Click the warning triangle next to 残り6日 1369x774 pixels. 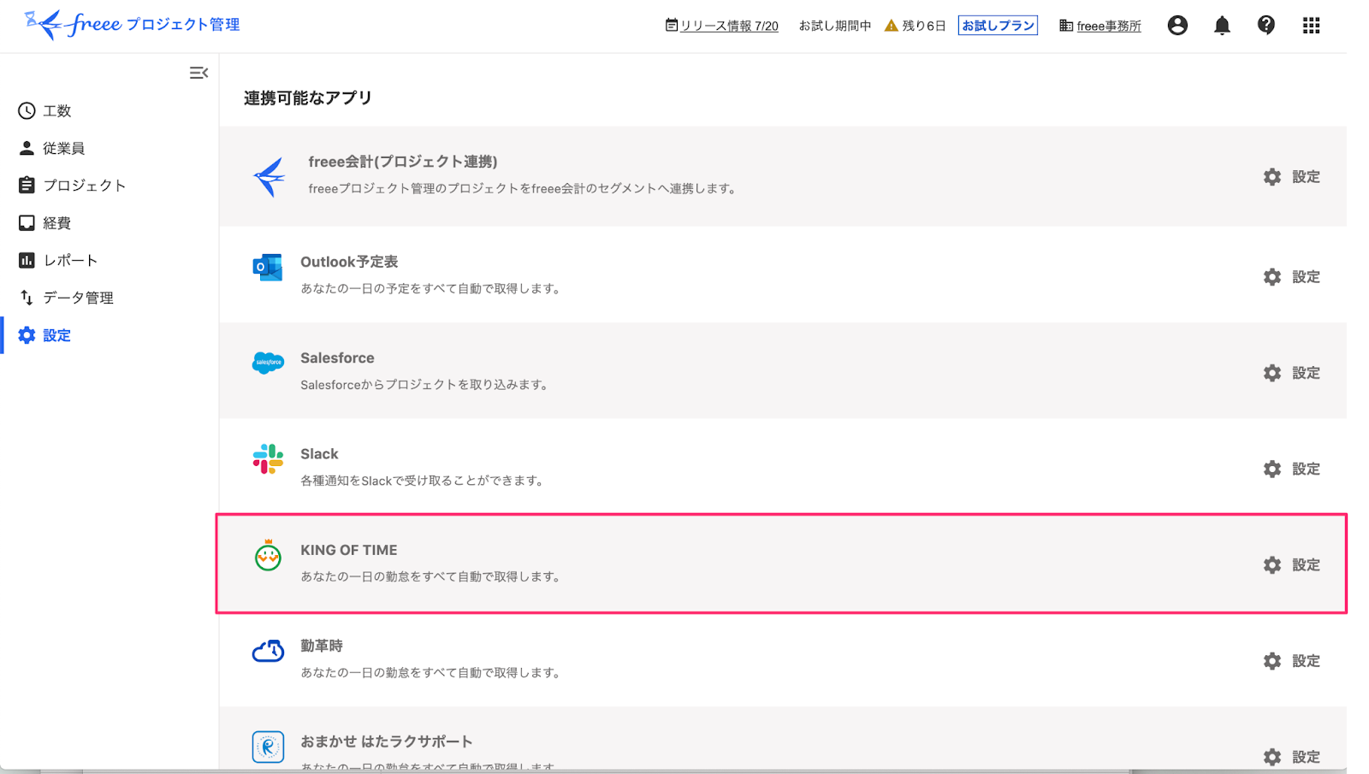[891, 26]
